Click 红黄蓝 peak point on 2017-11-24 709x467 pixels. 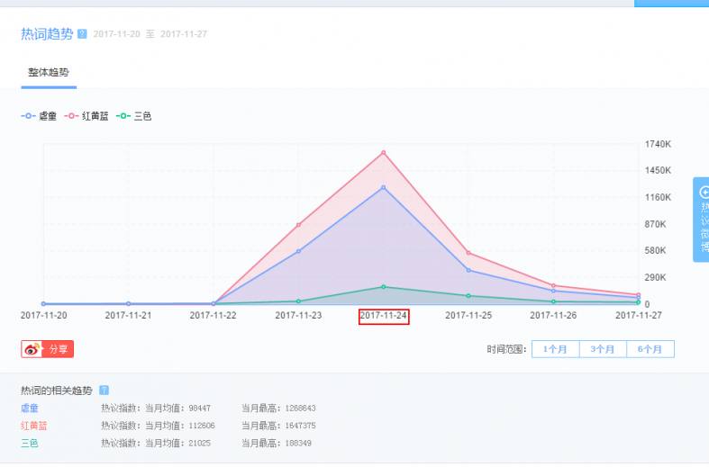coord(384,153)
